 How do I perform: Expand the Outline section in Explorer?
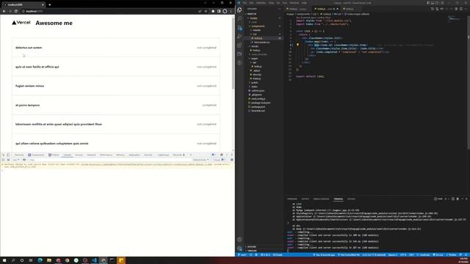pyautogui.click(x=251, y=246)
